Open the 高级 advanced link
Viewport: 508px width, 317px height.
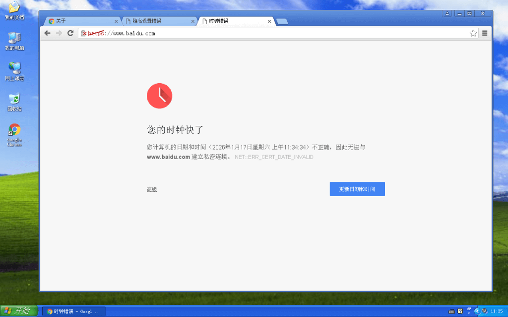[x=152, y=189]
